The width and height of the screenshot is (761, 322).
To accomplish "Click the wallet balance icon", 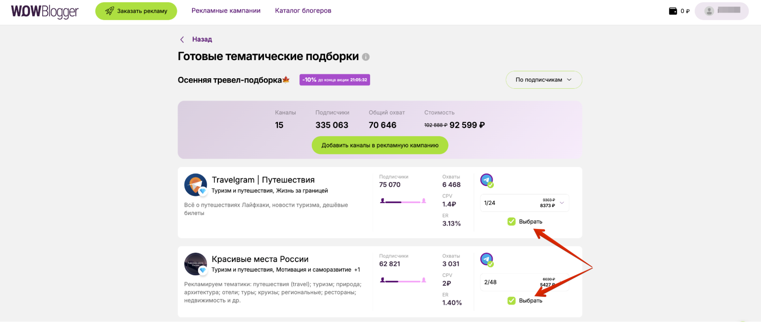I will (673, 11).
